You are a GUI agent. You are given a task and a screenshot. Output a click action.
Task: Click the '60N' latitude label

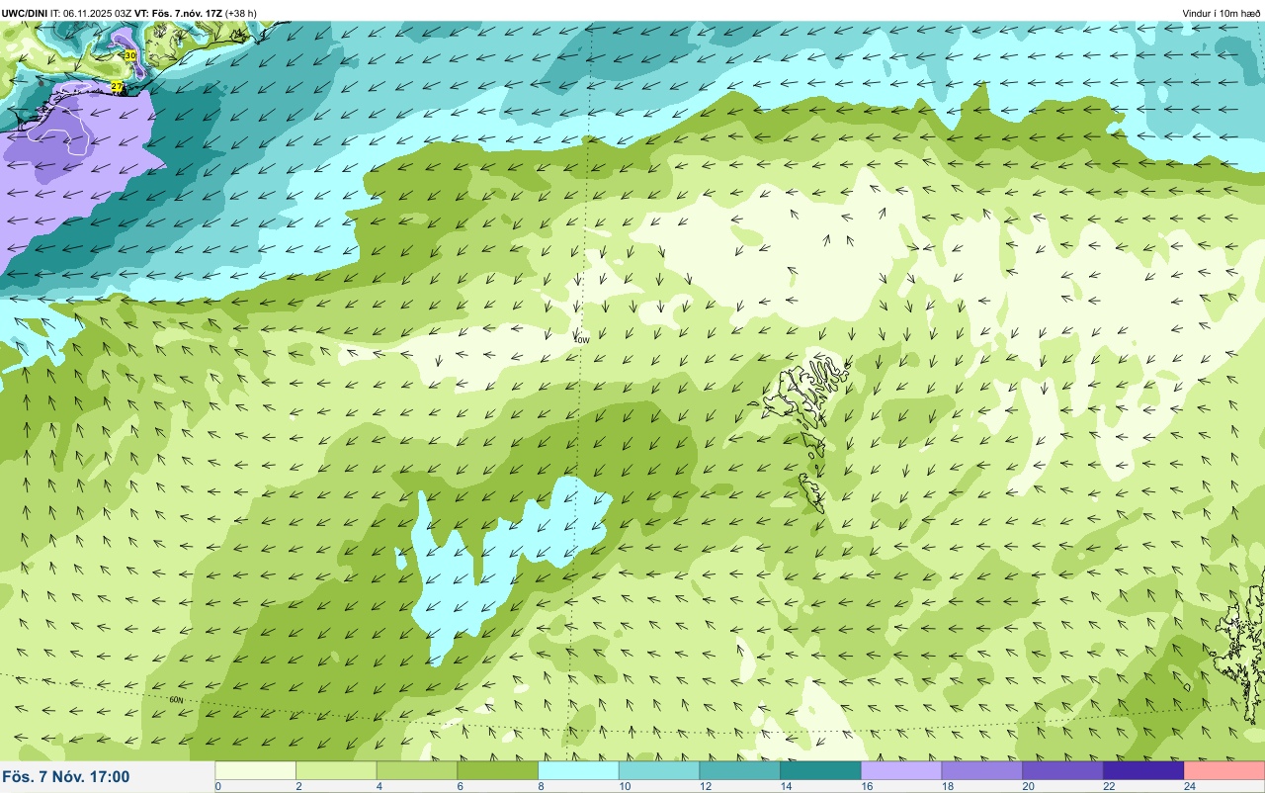pyautogui.click(x=176, y=700)
